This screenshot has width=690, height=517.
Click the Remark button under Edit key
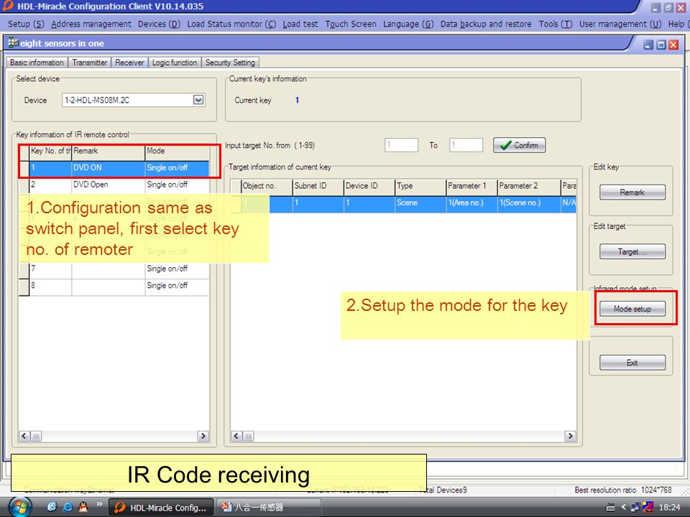coord(632,192)
